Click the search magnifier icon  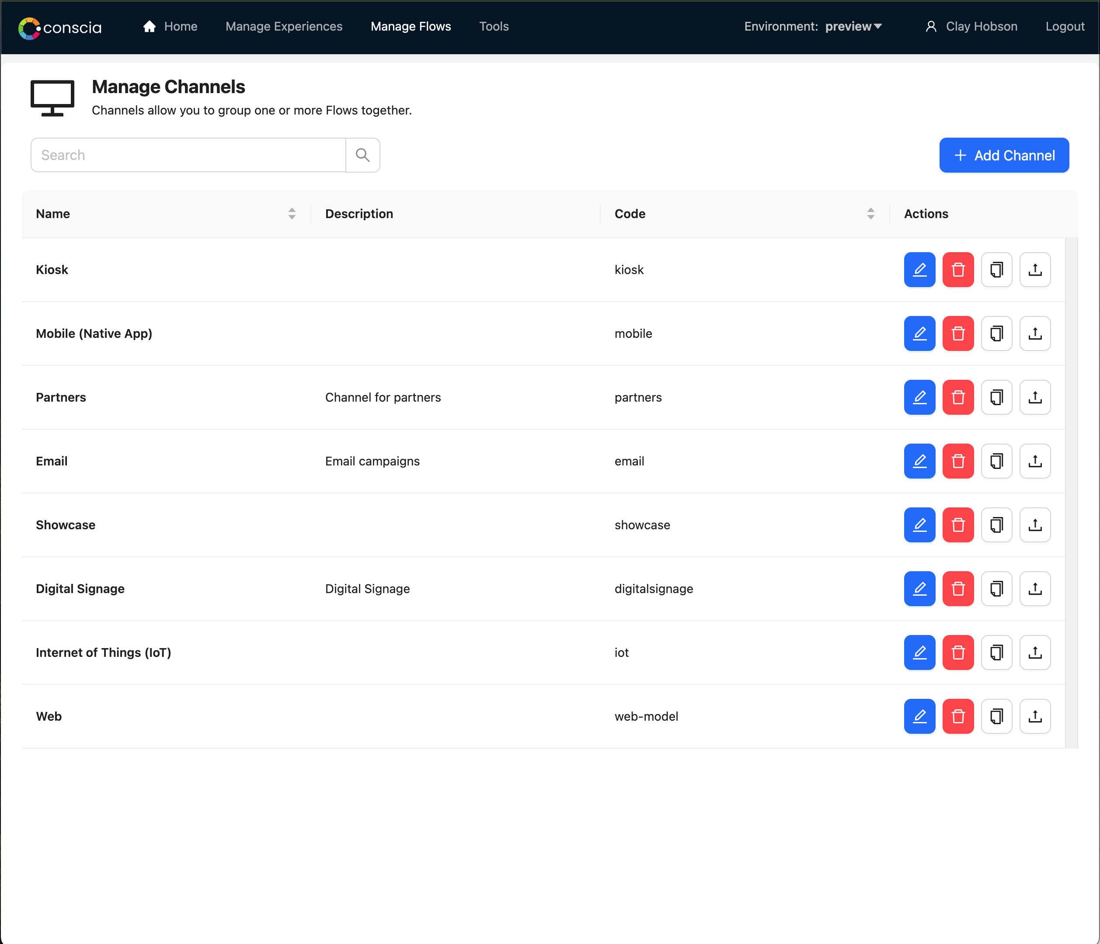362,154
